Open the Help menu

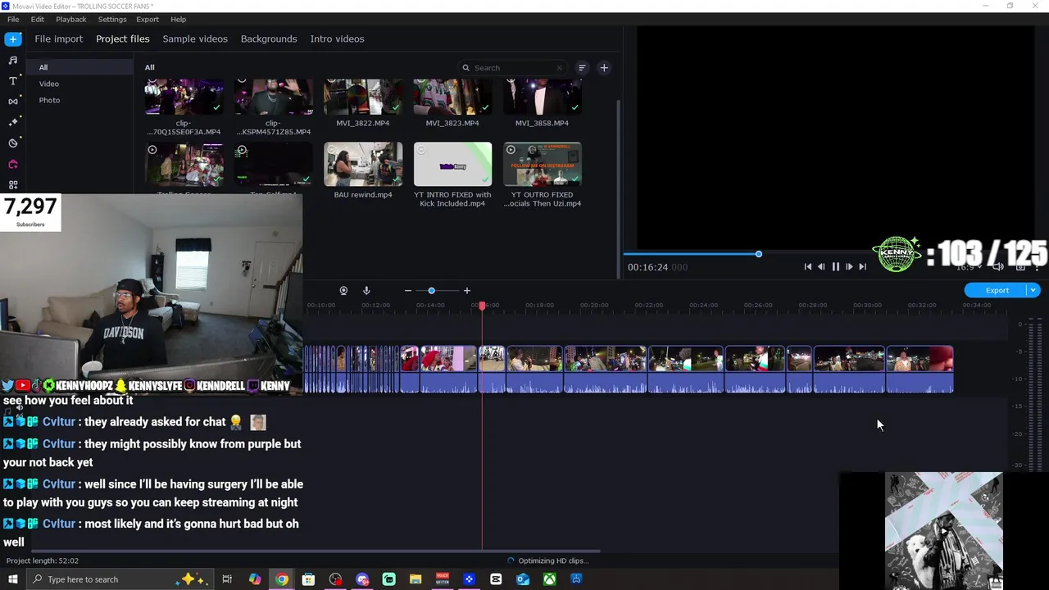coord(179,19)
